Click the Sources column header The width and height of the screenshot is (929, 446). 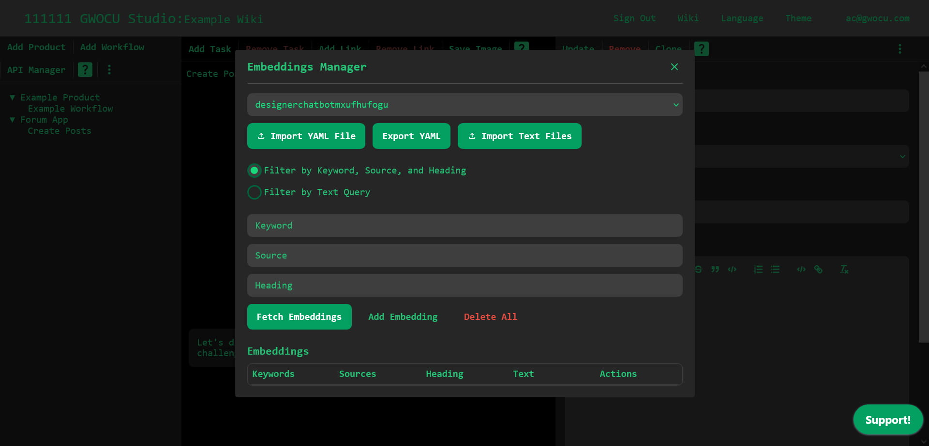coord(358,374)
